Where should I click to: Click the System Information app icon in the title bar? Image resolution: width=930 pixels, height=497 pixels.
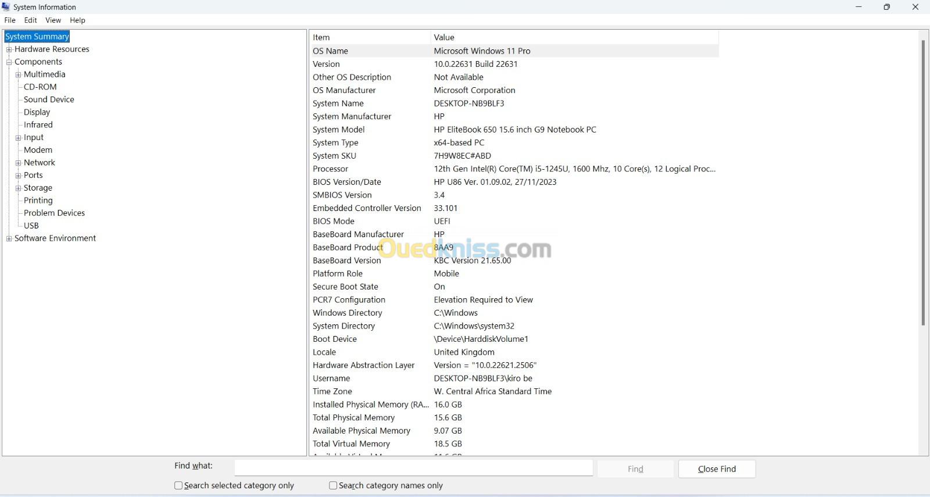pyautogui.click(x=6, y=7)
